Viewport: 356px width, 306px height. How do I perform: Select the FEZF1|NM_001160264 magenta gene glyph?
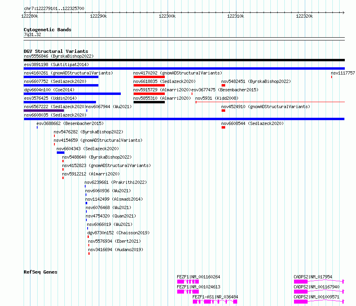click(x=188, y=282)
